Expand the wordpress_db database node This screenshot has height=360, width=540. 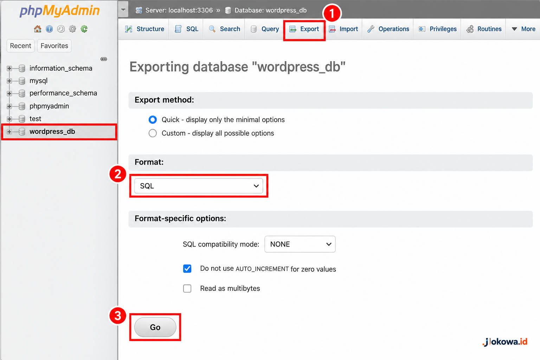click(9, 131)
